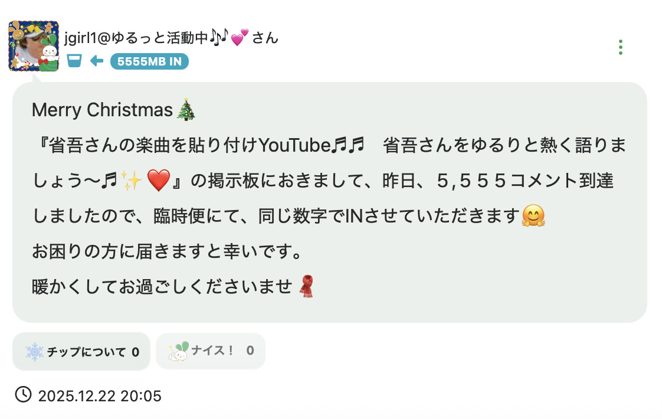Screen dimensions: 662x419
Task: Click the clock timestamp icon
Action: (23, 394)
